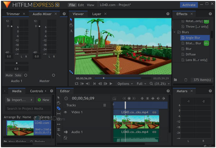Open the Effects panel folder icon
This screenshot has height=148, width=216.
(x=175, y=80)
